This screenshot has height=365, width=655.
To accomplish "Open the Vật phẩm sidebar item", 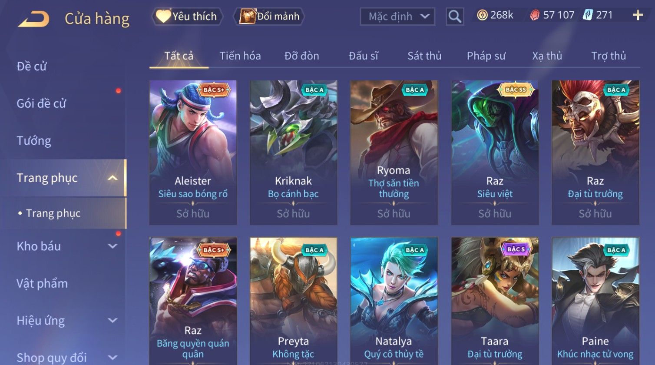I will (42, 283).
